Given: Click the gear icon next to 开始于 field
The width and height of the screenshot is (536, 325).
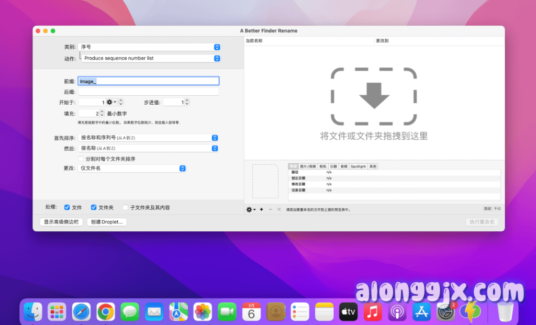Looking at the screenshot, I should (110, 103).
